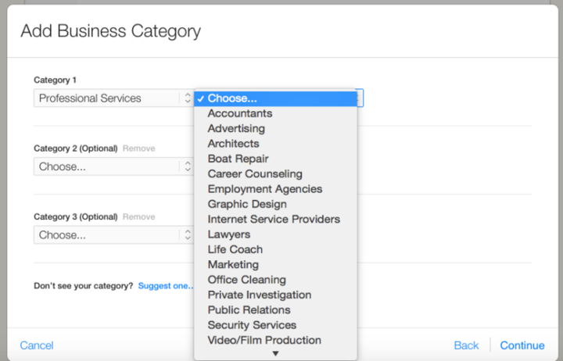Image resolution: width=563 pixels, height=361 pixels.
Task: Pick Architects from the subcategory list
Action: click(x=233, y=144)
